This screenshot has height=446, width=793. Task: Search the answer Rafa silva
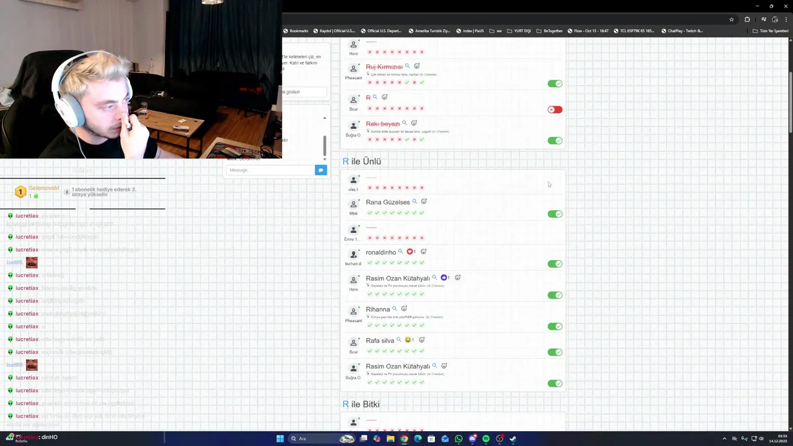point(399,340)
